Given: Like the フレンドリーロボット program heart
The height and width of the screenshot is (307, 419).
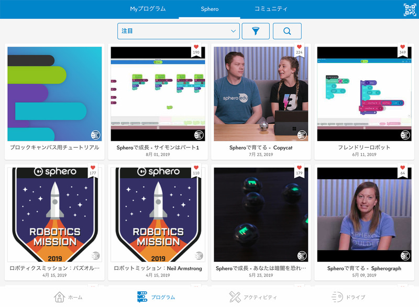Looking at the screenshot, I should (x=403, y=47).
